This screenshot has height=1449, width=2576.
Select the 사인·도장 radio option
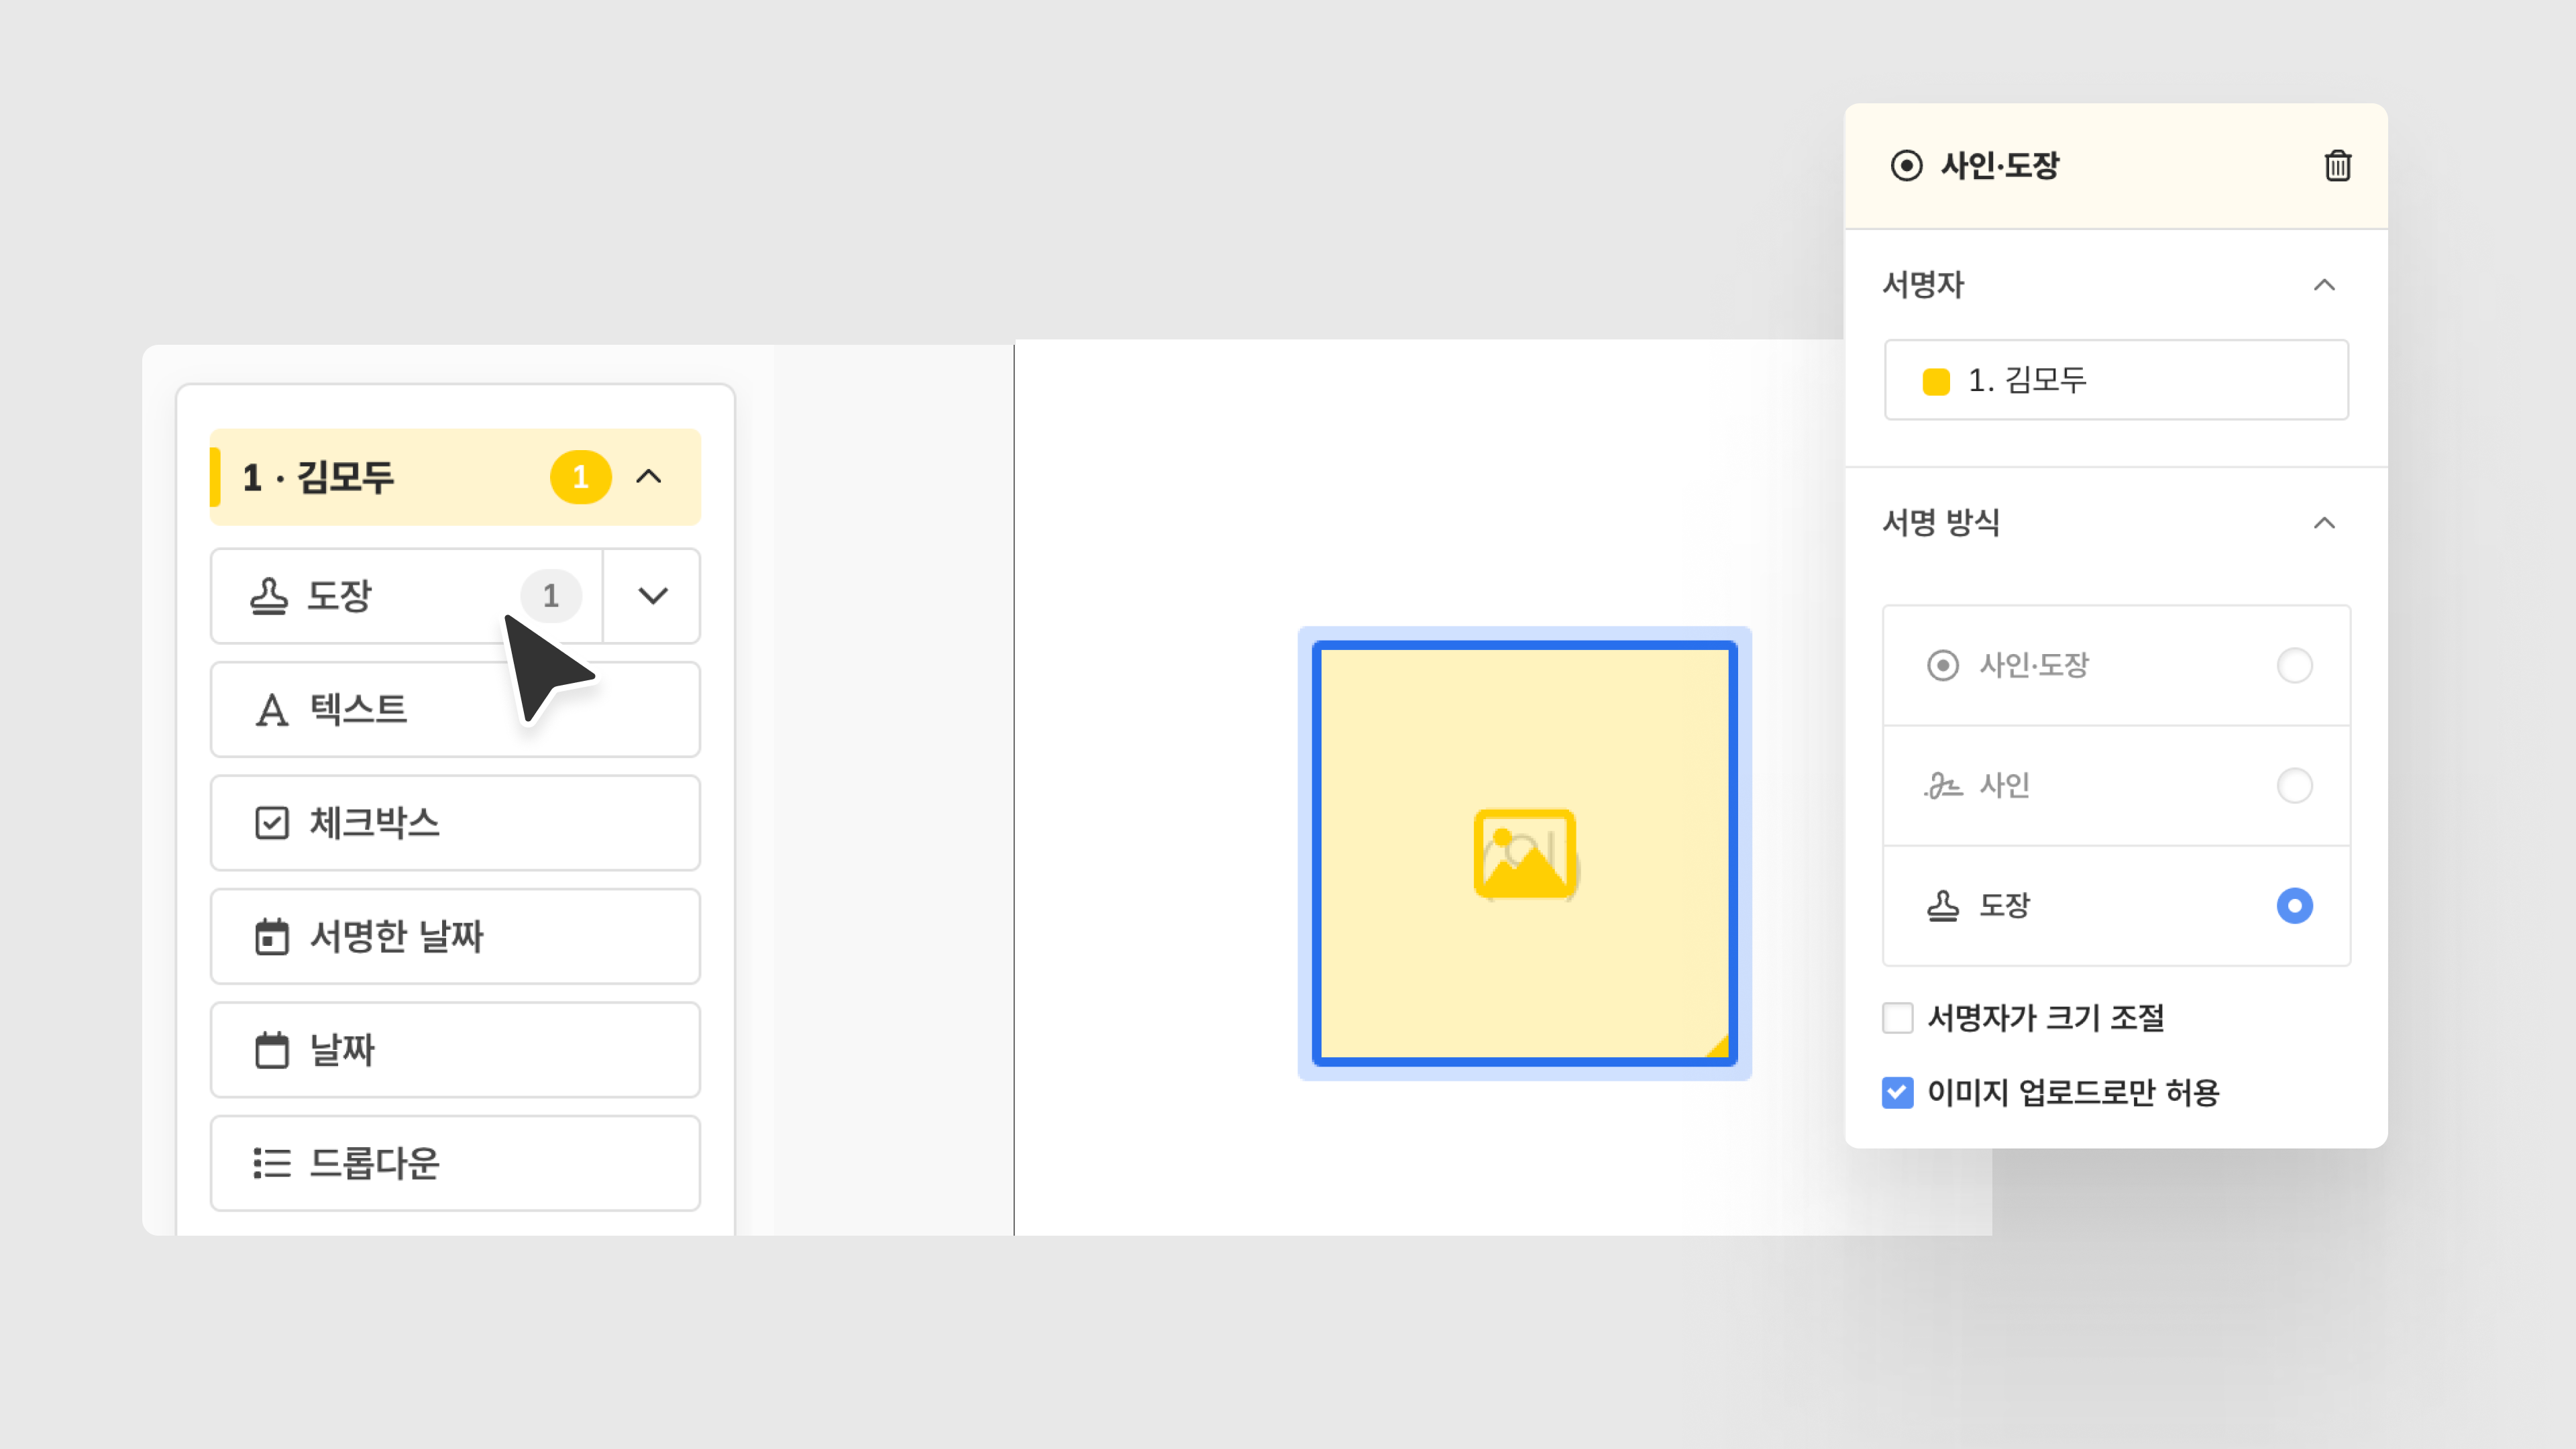pyautogui.click(x=2294, y=665)
